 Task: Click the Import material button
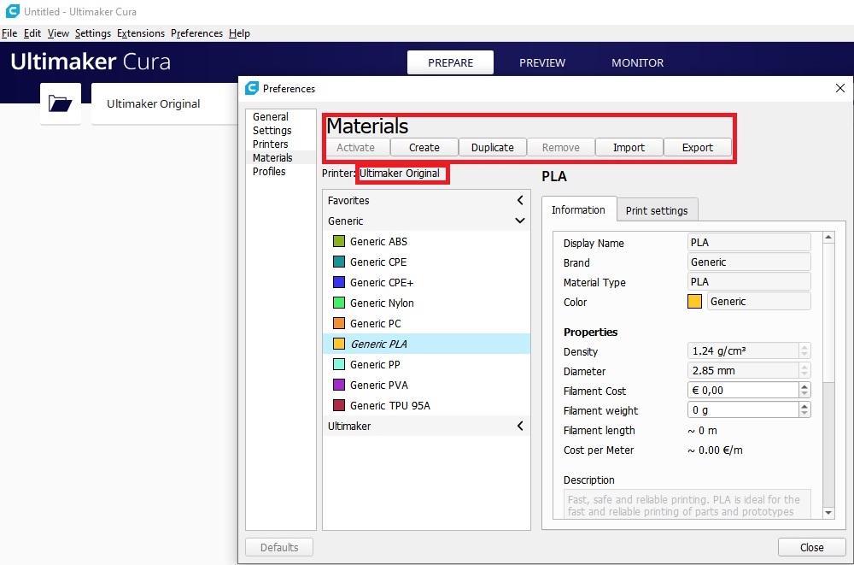point(629,147)
